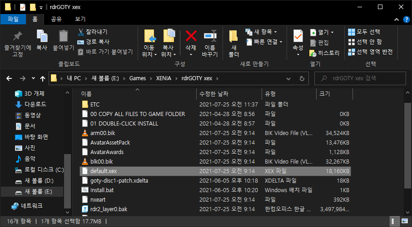Viewport: 412px width, 227px height.
Task: Sort by the 유형 column header
Action: pos(289,94)
